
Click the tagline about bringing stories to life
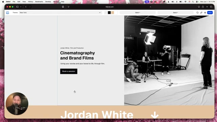[82, 64]
